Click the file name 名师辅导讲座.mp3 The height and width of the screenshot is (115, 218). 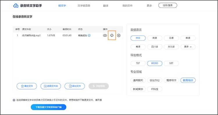31,35
